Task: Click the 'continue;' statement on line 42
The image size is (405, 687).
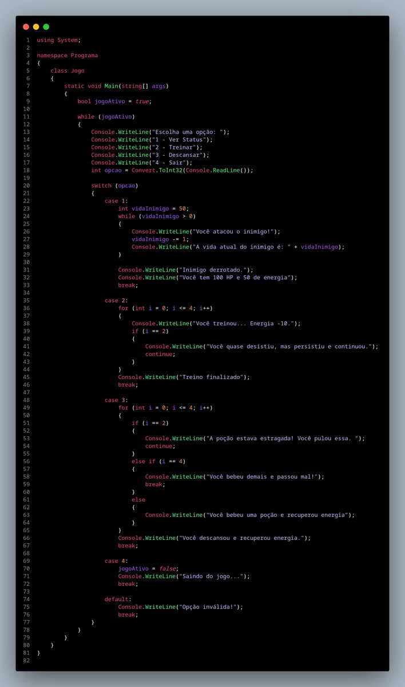Action: (160, 354)
